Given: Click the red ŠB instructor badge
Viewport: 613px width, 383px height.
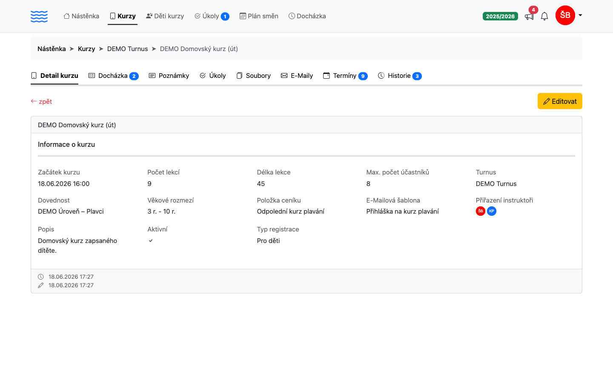Looking at the screenshot, I should pos(481,211).
